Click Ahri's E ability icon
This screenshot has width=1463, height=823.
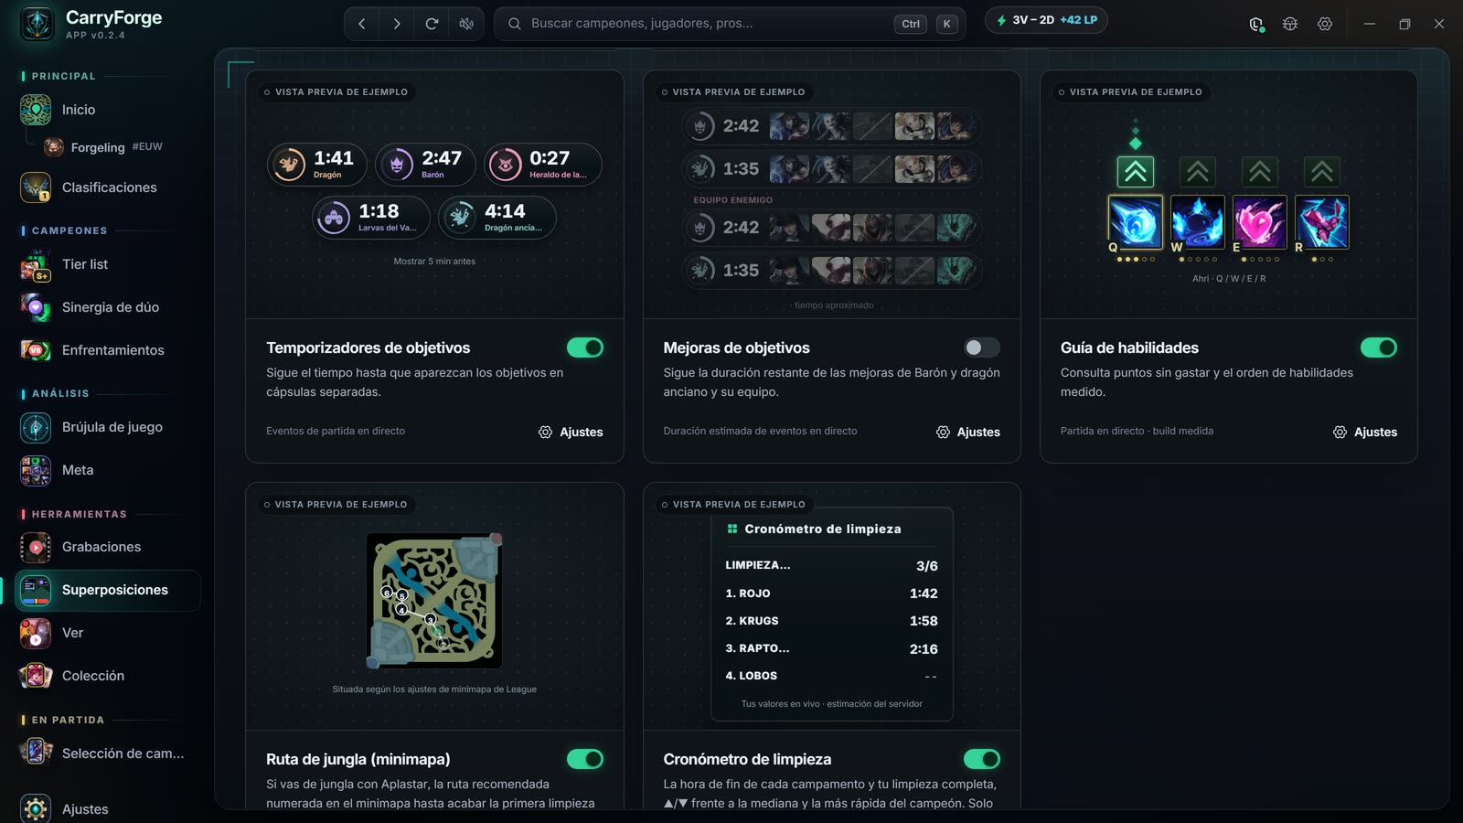pyautogui.click(x=1260, y=222)
